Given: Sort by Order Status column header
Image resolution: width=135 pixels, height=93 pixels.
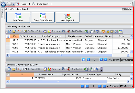Looking at the screenshot, I should [x=105, y=37].
